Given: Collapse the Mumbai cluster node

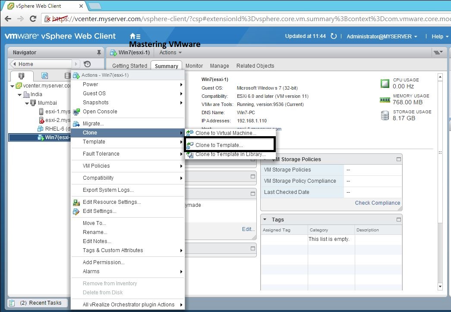Looking at the screenshot, I should [26, 103].
